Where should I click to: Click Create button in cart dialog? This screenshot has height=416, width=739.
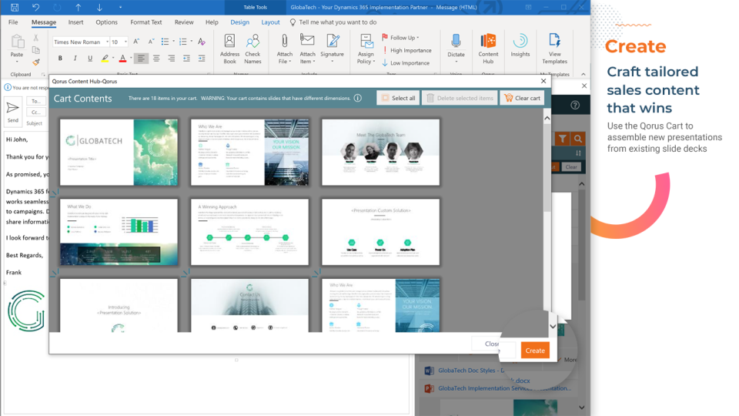coord(535,351)
